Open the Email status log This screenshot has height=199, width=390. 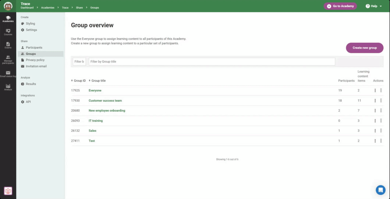(x=8, y=74)
